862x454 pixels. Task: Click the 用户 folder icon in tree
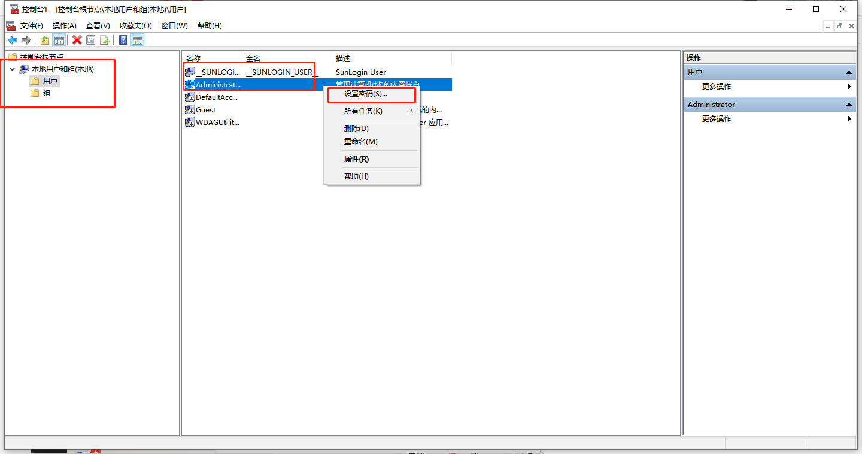(35, 81)
